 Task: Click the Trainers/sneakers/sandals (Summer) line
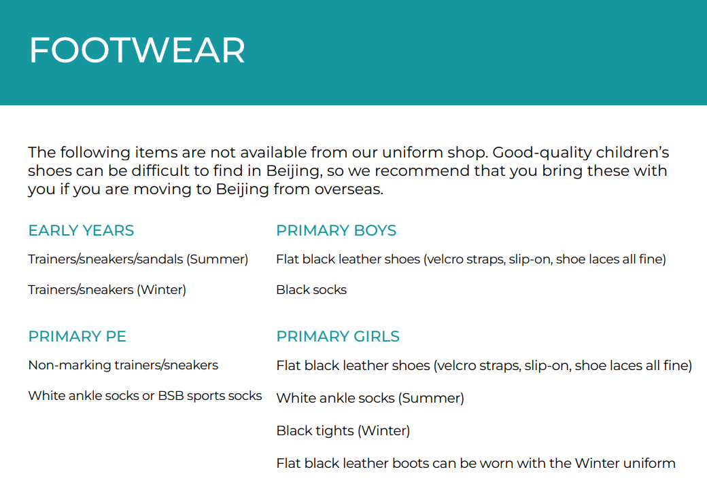[138, 259]
